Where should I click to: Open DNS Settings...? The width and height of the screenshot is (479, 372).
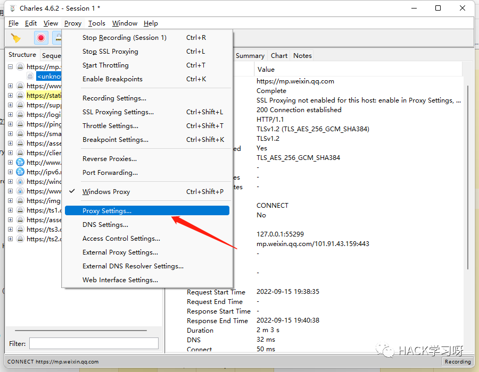point(147,224)
